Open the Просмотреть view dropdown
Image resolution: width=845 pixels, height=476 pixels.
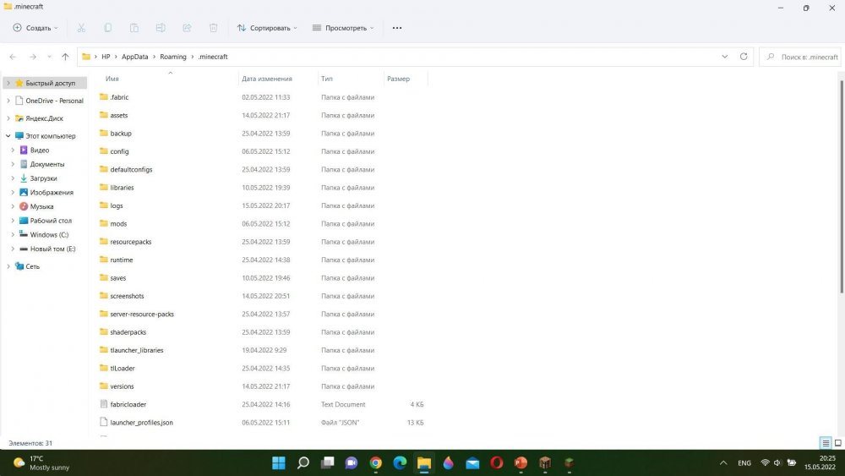click(x=343, y=28)
